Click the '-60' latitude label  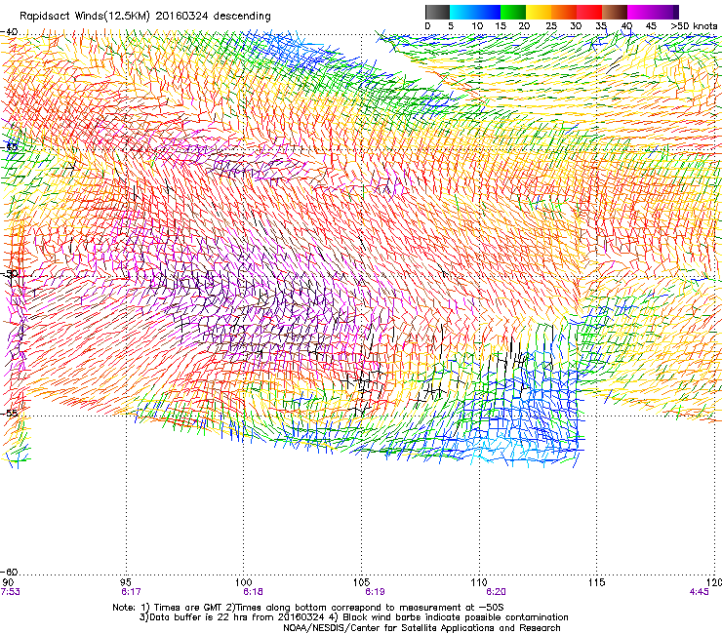point(9,572)
